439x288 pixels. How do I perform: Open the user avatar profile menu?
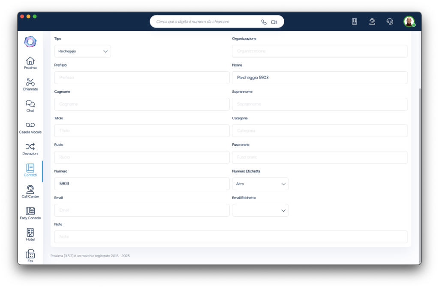[409, 21]
